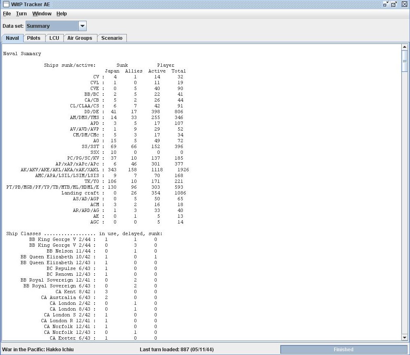410x355 pixels.
Task: Click the 'CA Kent 8/42' class row
Action: (106, 292)
